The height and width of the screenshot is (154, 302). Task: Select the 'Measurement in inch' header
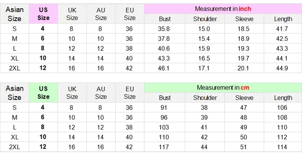223,9
